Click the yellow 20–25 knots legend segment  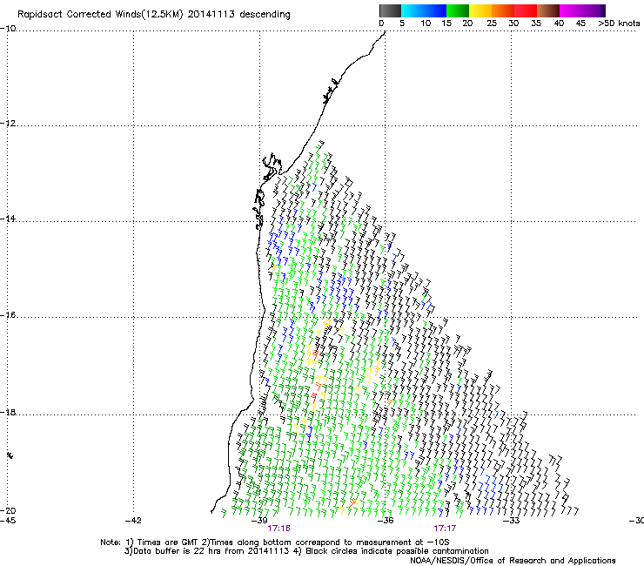480,10
